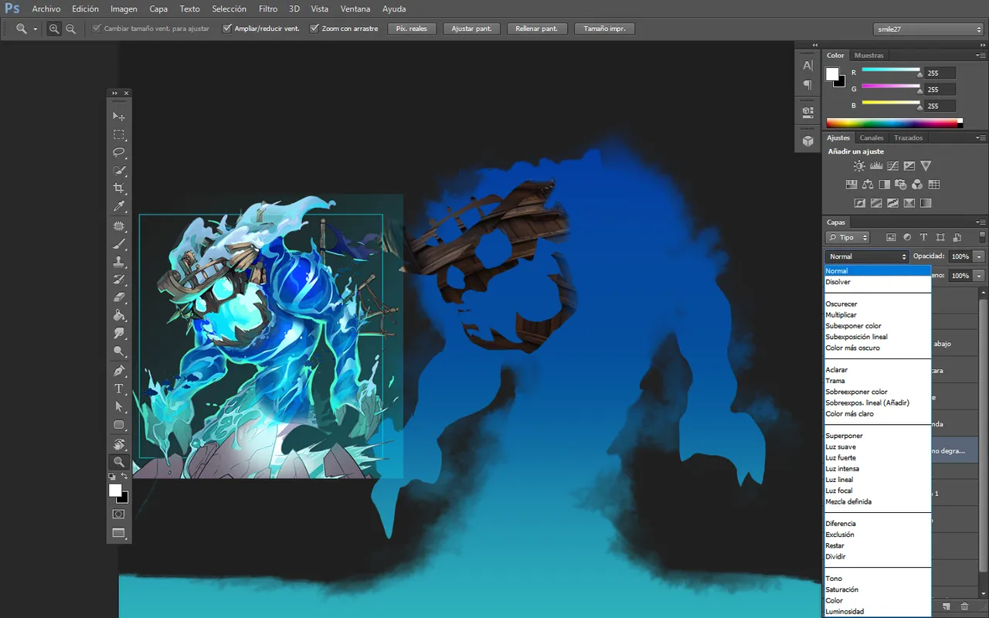Open the Filtro menu
989x618 pixels.
(x=268, y=9)
